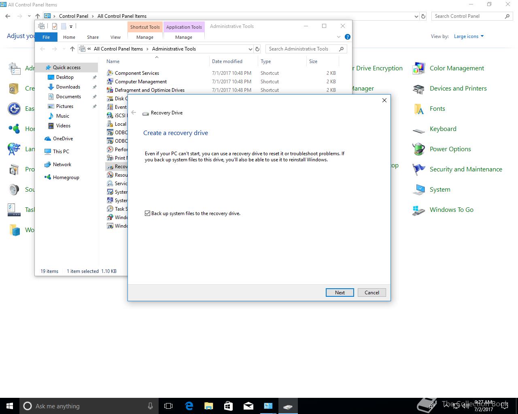518x414 pixels.
Task: Open the Application Tools contextual tab
Action: (184, 27)
